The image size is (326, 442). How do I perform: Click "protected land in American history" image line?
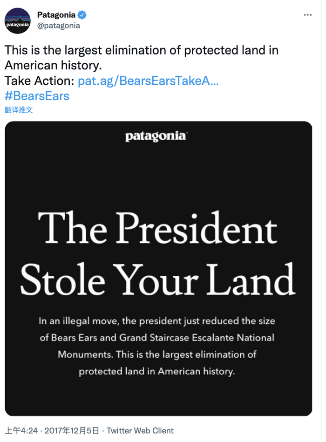tap(157, 371)
